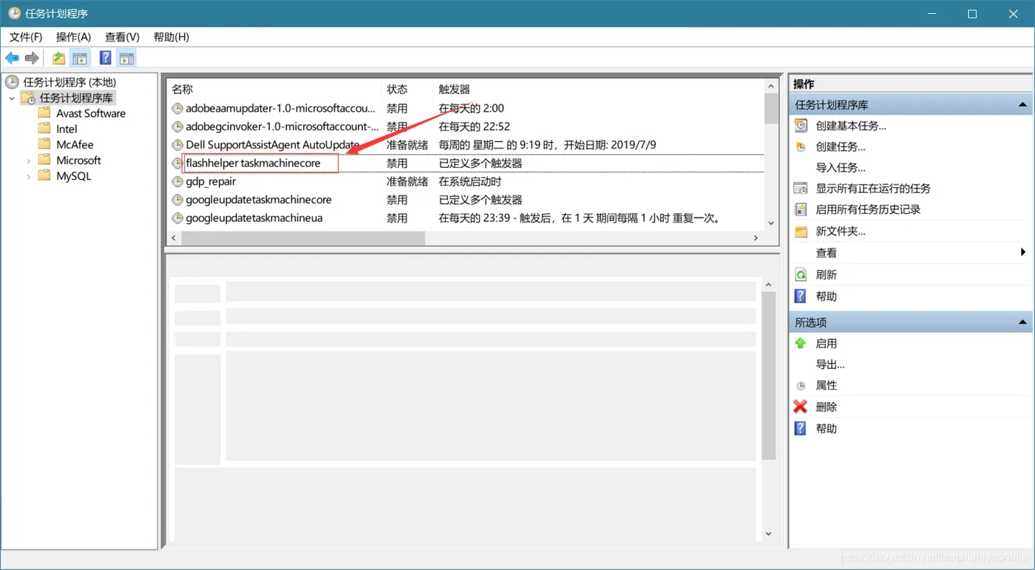The height and width of the screenshot is (570, 1035).
Task: Click the task list horizontal scrollbar thumb
Action: pos(303,238)
